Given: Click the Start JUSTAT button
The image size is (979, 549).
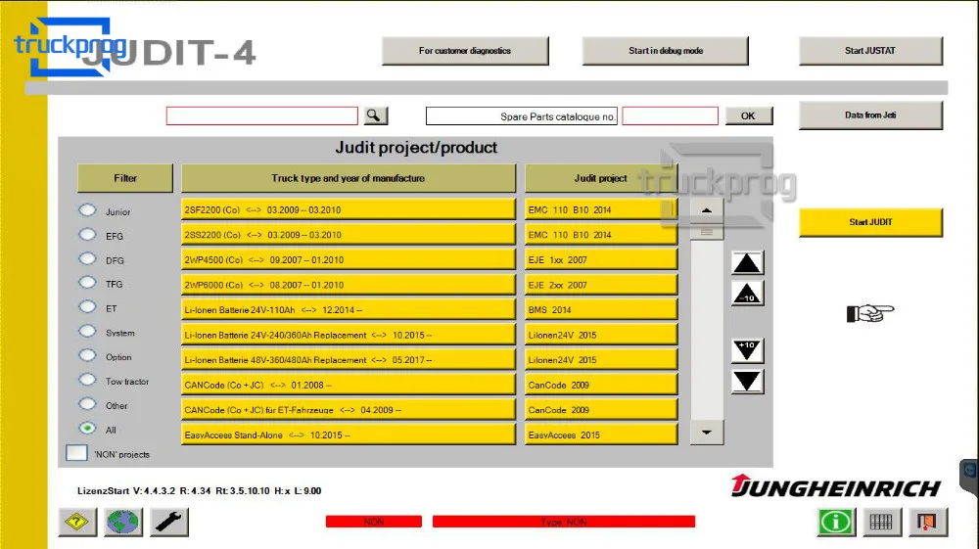Looking at the screenshot, I should click(x=870, y=51).
